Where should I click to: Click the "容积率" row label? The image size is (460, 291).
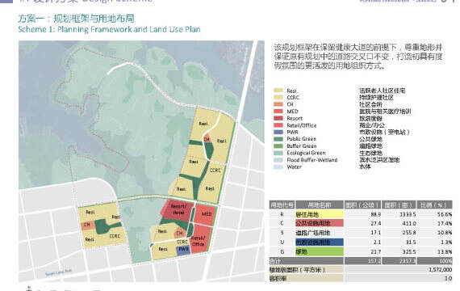(278, 278)
